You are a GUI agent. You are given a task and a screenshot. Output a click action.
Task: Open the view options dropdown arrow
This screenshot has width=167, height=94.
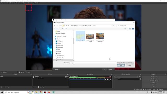click(127, 29)
